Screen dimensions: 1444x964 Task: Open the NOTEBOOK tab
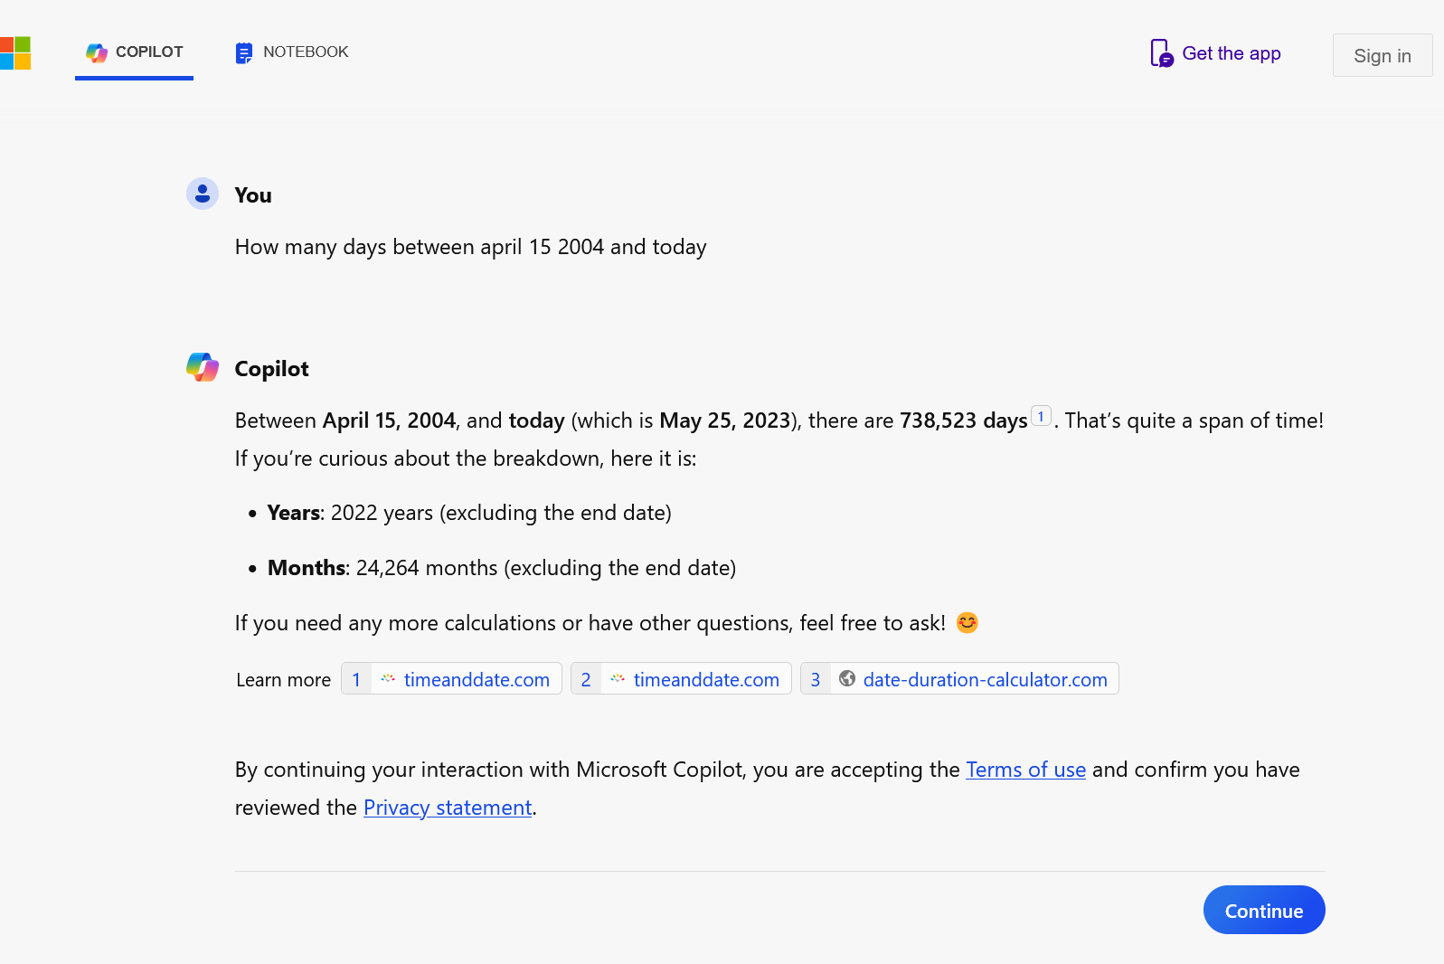305,52
